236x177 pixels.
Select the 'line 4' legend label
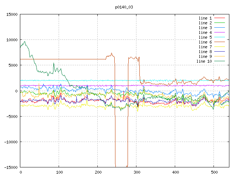(x=205, y=32)
